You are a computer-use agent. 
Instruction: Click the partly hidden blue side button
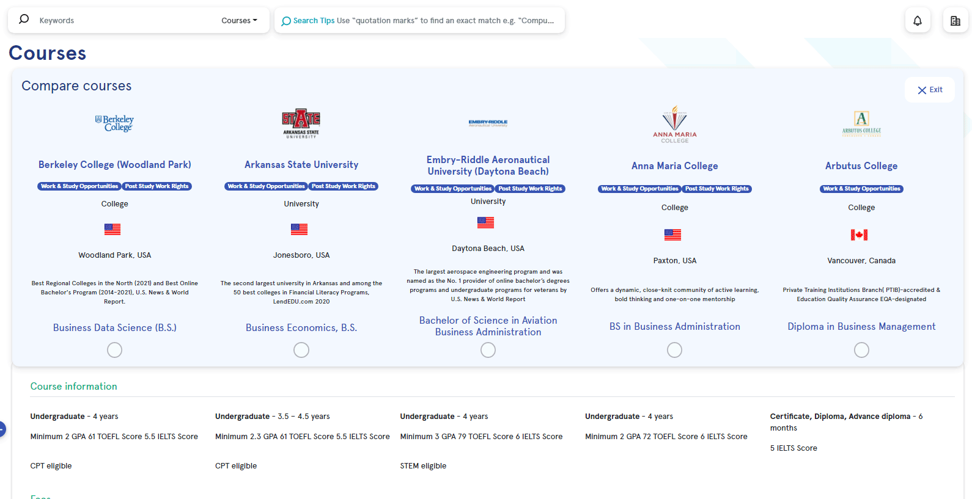(2, 429)
